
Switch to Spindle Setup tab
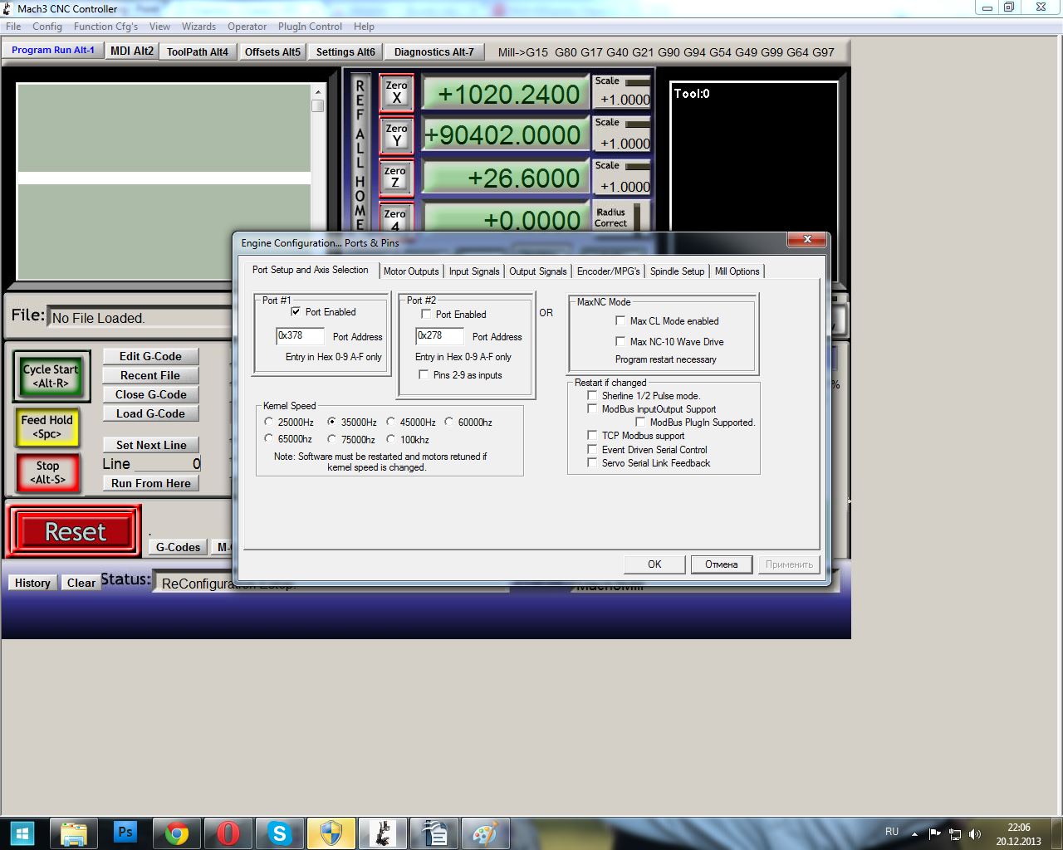pos(677,271)
